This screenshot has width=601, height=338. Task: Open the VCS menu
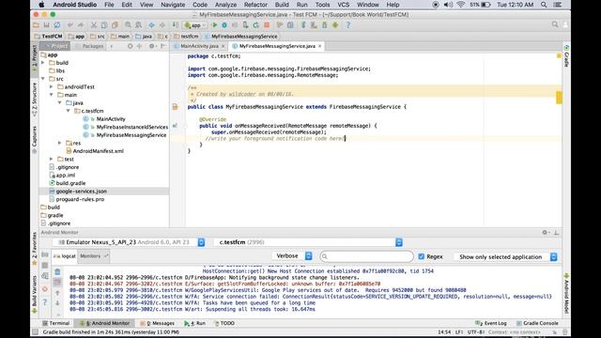click(x=343, y=5)
